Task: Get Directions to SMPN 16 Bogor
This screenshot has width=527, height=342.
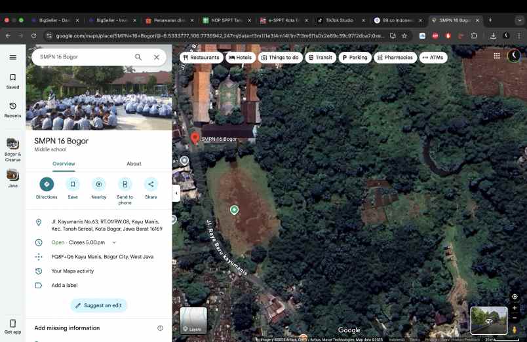Action: click(47, 189)
